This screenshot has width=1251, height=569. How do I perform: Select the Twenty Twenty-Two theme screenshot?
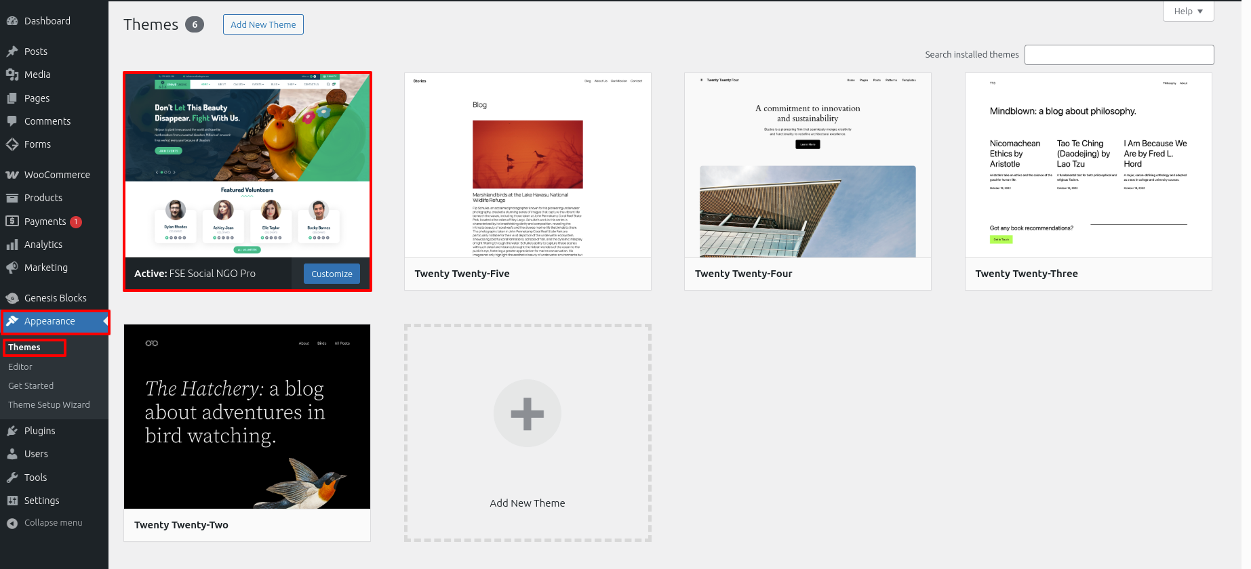(247, 417)
